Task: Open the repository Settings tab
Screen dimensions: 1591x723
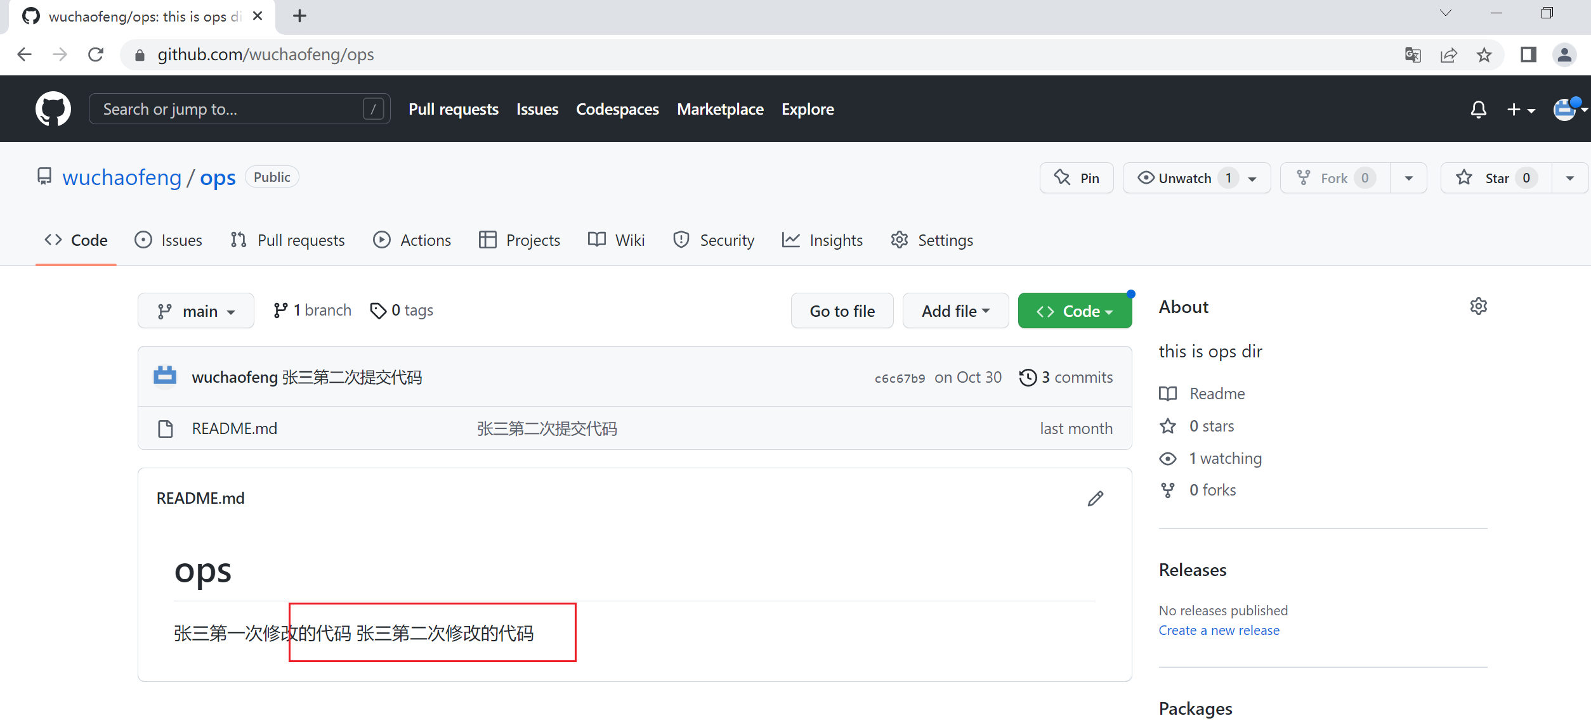Action: coord(932,240)
